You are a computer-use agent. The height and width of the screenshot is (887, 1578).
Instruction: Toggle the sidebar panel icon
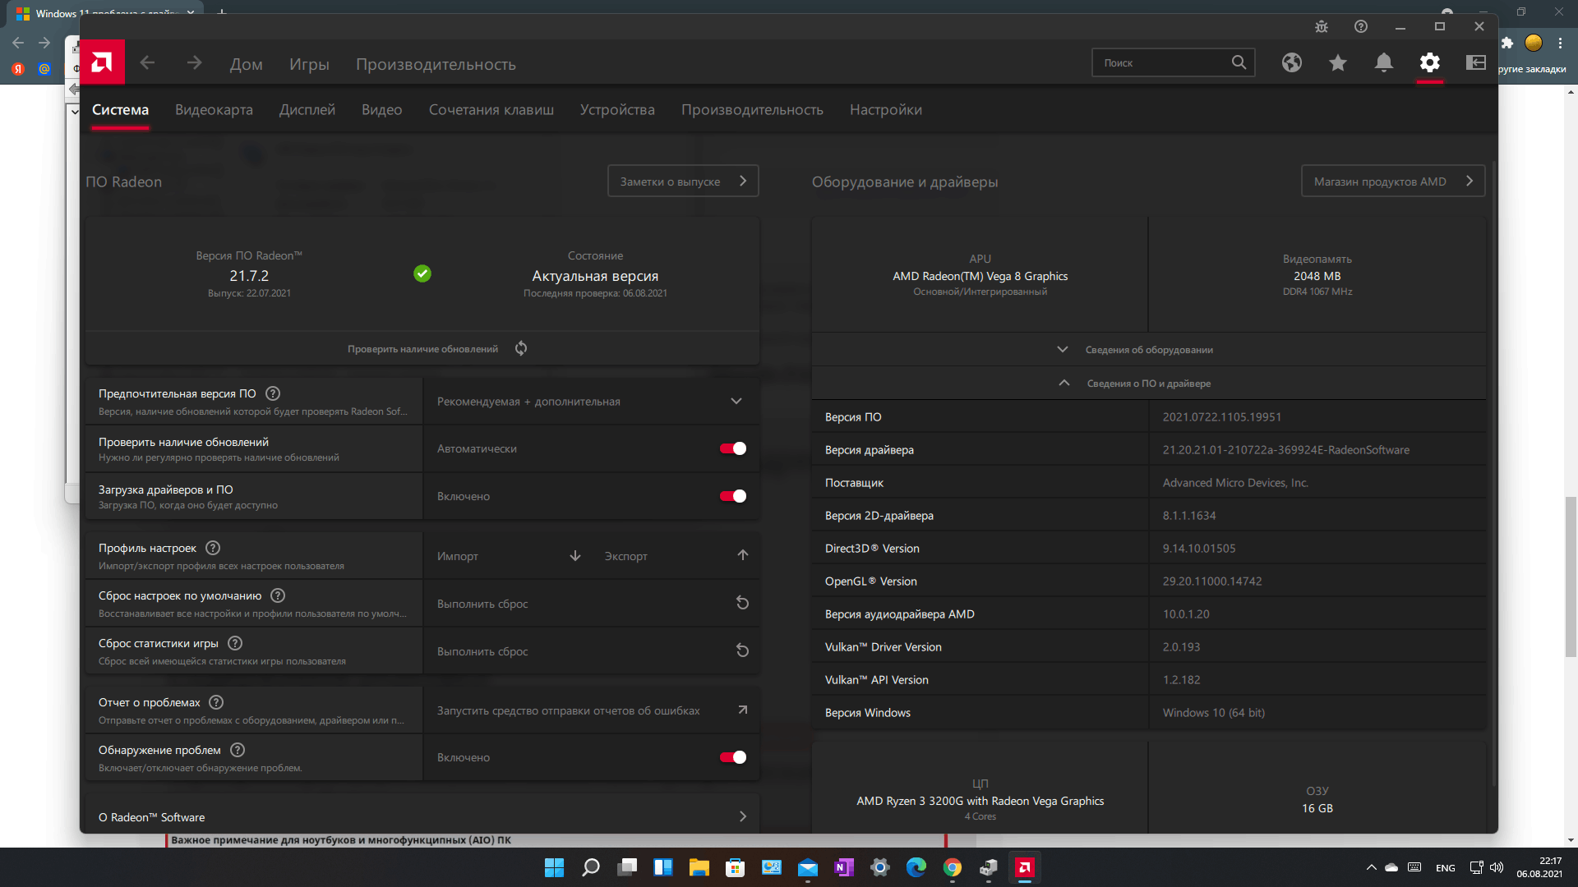click(1476, 62)
